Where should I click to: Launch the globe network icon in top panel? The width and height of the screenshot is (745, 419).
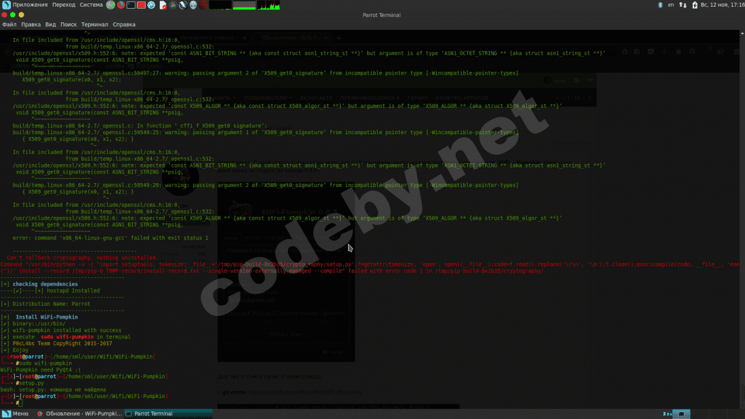tap(110, 5)
